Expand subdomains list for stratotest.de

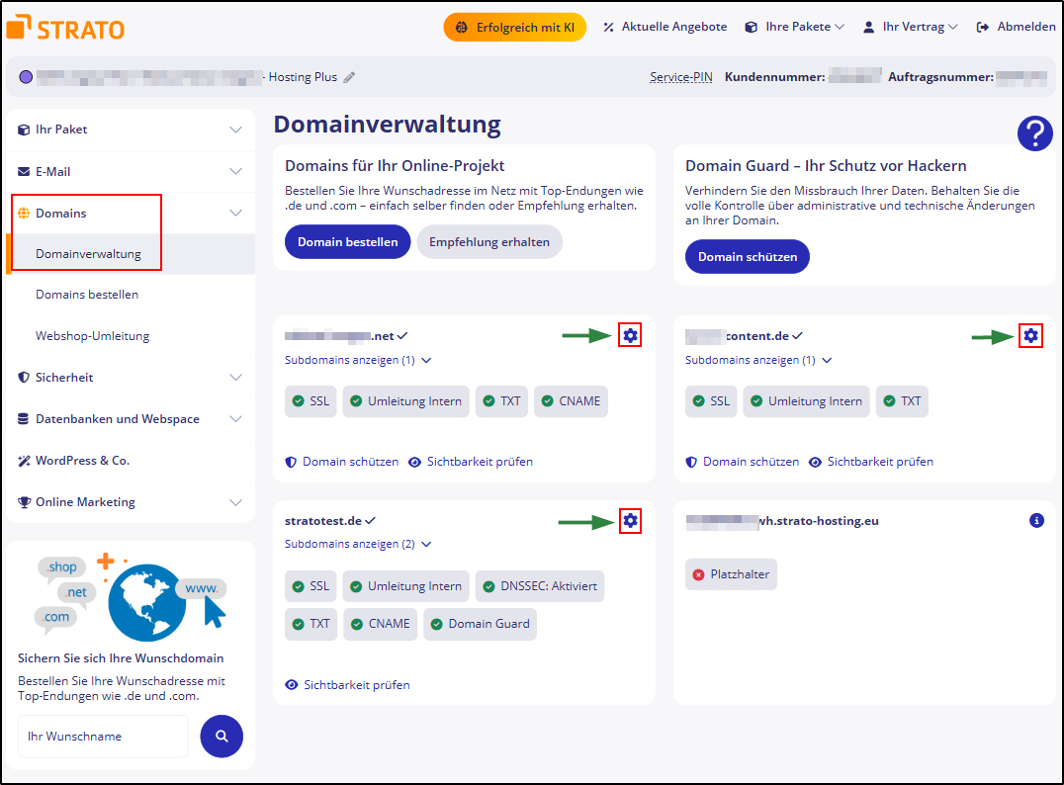pos(358,544)
